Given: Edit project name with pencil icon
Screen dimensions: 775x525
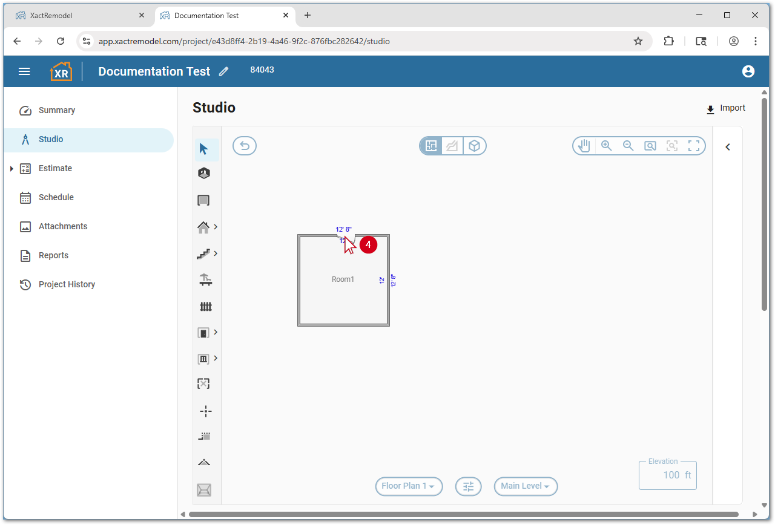Looking at the screenshot, I should [x=224, y=71].
